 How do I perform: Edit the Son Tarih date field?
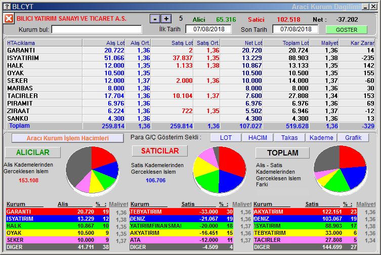point(295,29)
